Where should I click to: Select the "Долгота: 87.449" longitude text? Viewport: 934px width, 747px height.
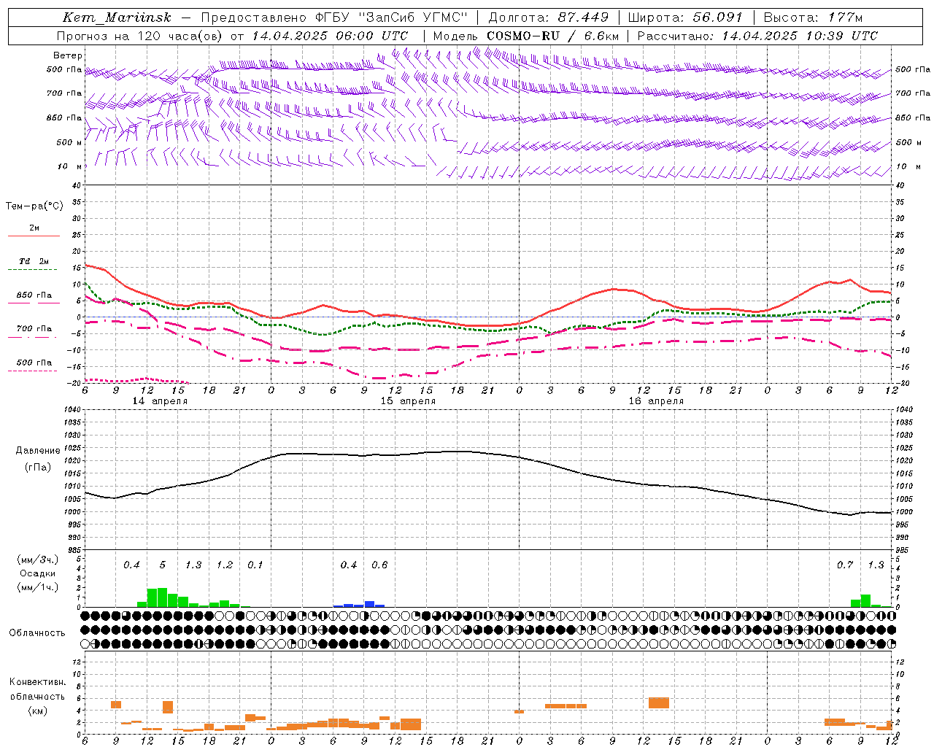pyautogui.click(x=548, y=18)
